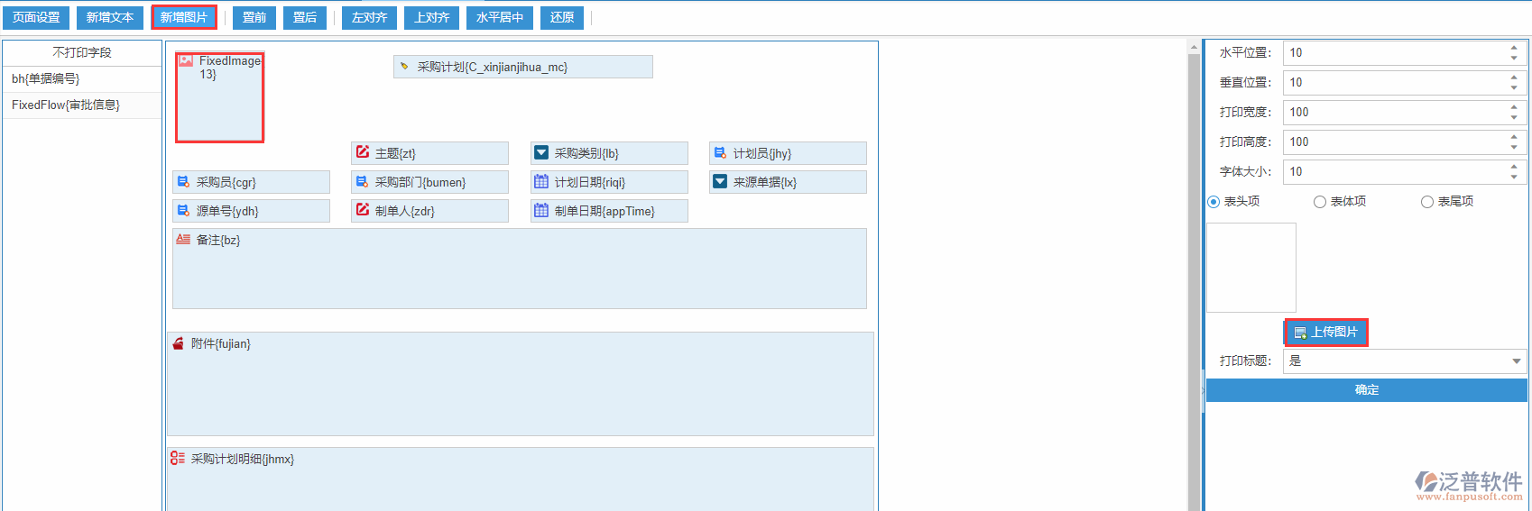Select the 采购计划{C_xinjianjihua_mc} title field
Screen dimensions: 1532x511
click(523, 67)
